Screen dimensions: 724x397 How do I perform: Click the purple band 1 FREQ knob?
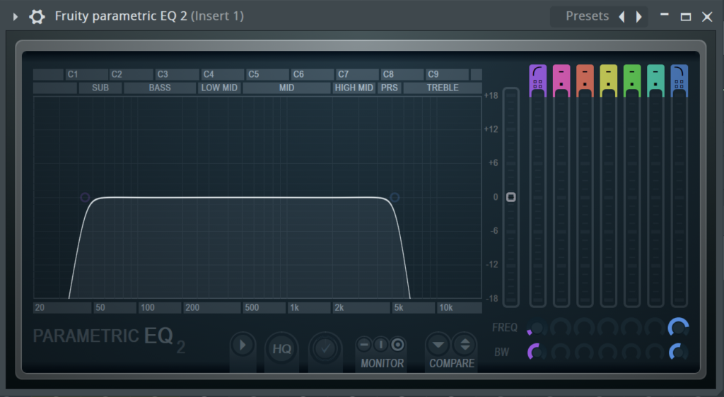(537, 328)
